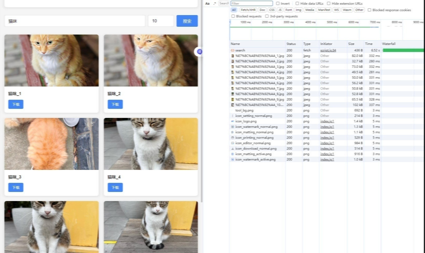Download the 猫咪_1 image

pos(16,104)
